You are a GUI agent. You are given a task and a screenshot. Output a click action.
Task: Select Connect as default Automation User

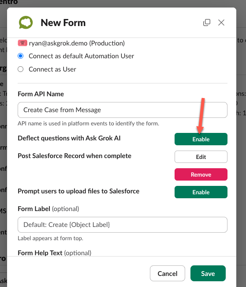click(20, 56)
